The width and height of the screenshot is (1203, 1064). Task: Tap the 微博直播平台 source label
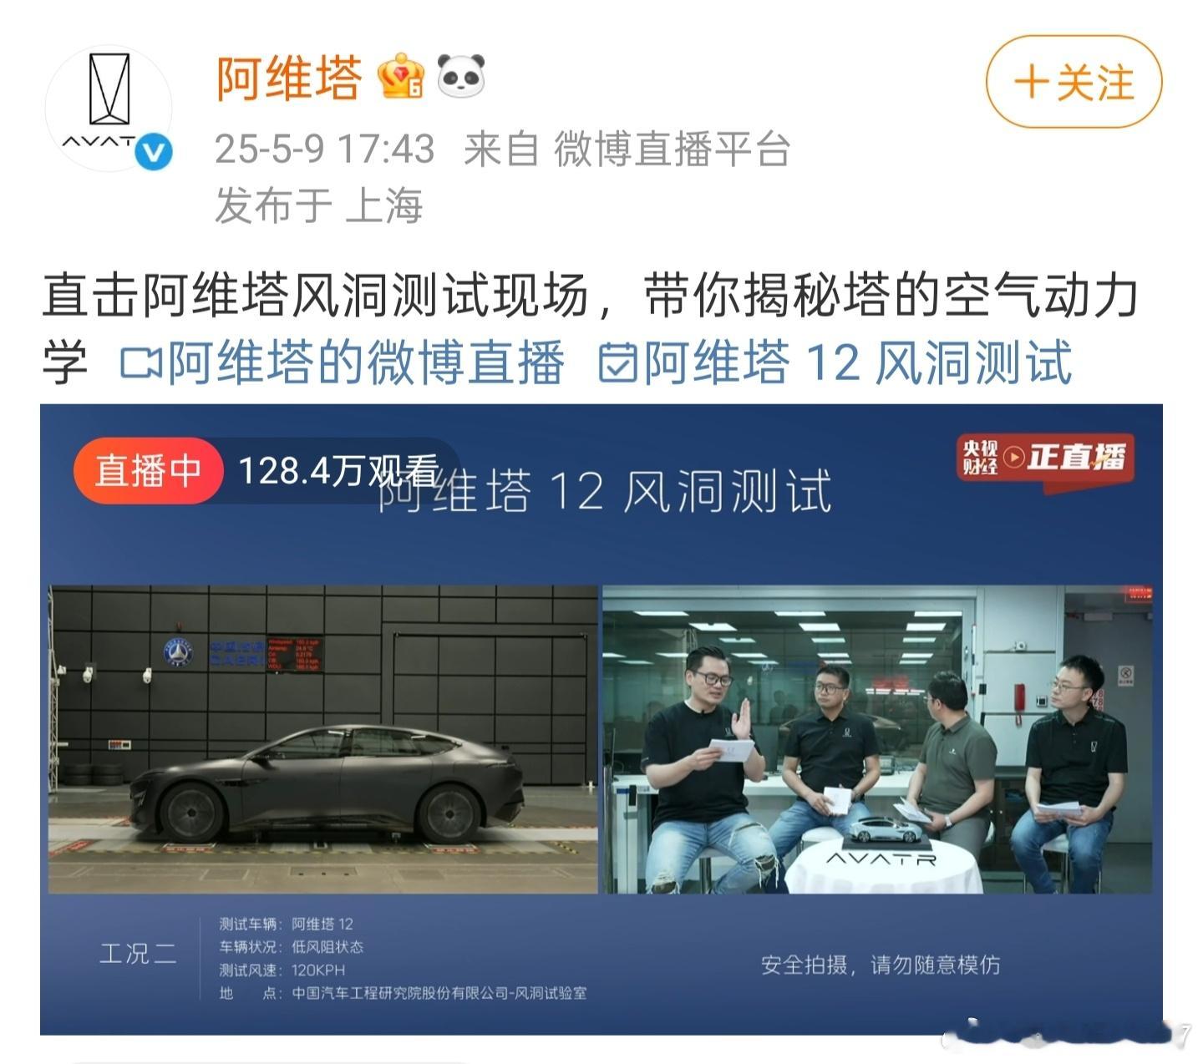point(672,149)
